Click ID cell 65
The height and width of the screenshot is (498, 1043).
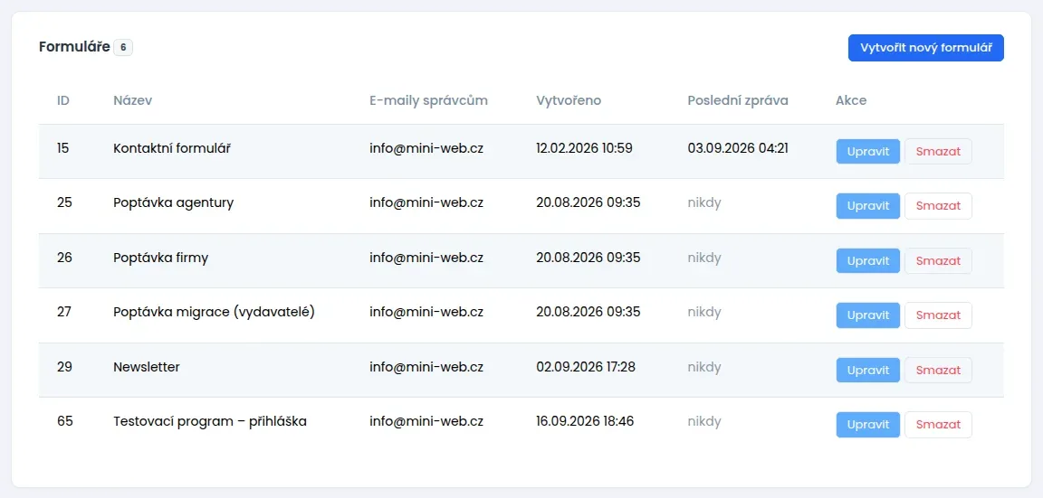point(64,421)
